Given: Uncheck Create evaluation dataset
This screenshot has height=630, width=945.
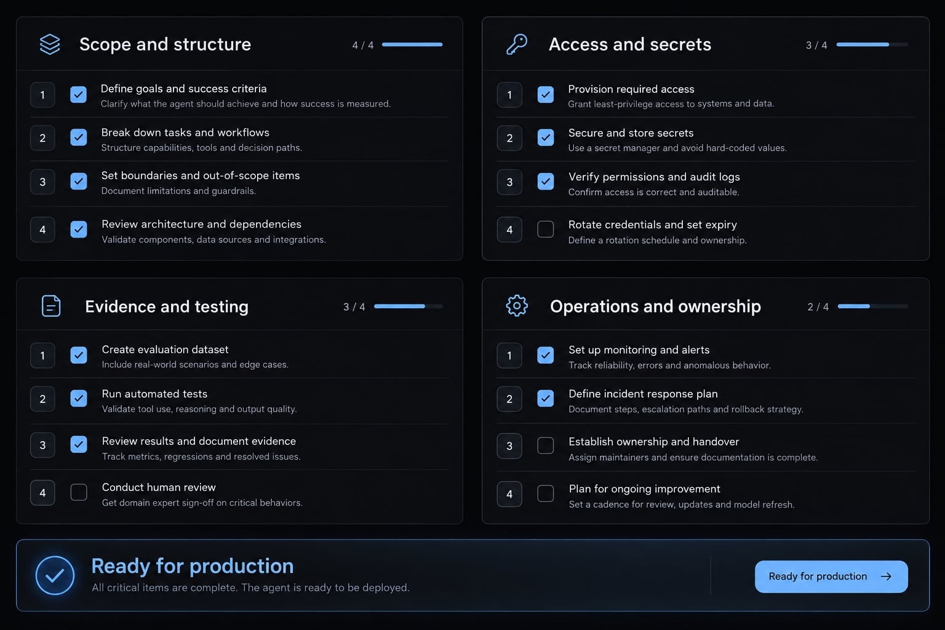Looking at the screenshot, I should [78, 355].
